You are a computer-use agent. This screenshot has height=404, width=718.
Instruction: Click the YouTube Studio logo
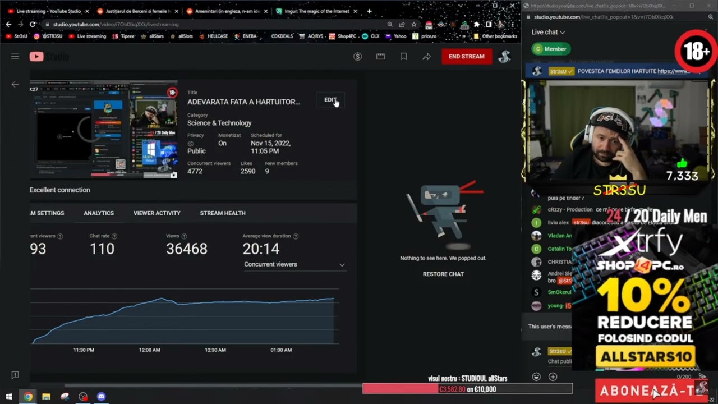(49, 56)
